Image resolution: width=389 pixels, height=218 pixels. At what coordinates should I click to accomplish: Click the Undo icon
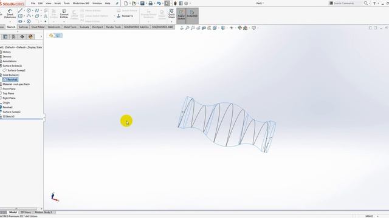[x=159, y=3]
